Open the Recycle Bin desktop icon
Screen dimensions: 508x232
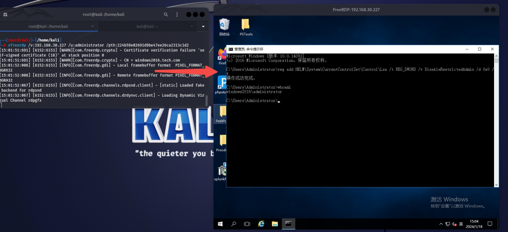point(224,27)
